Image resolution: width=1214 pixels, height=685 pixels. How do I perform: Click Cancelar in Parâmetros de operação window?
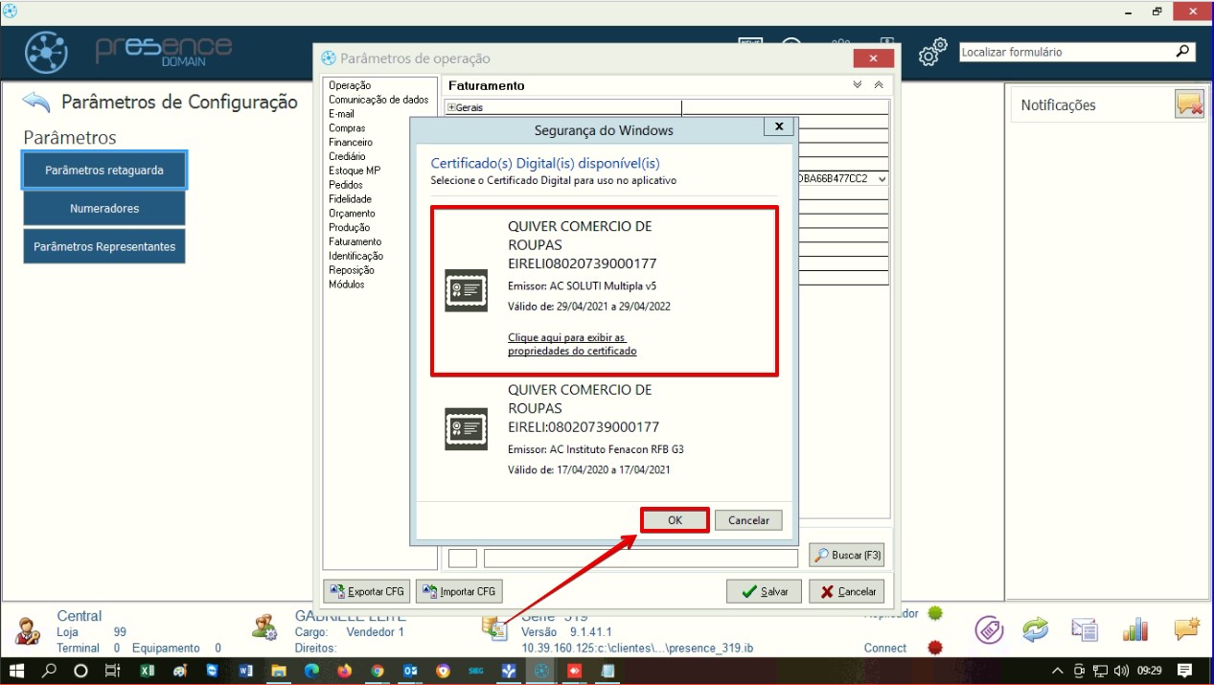click(x=847, y=591)
